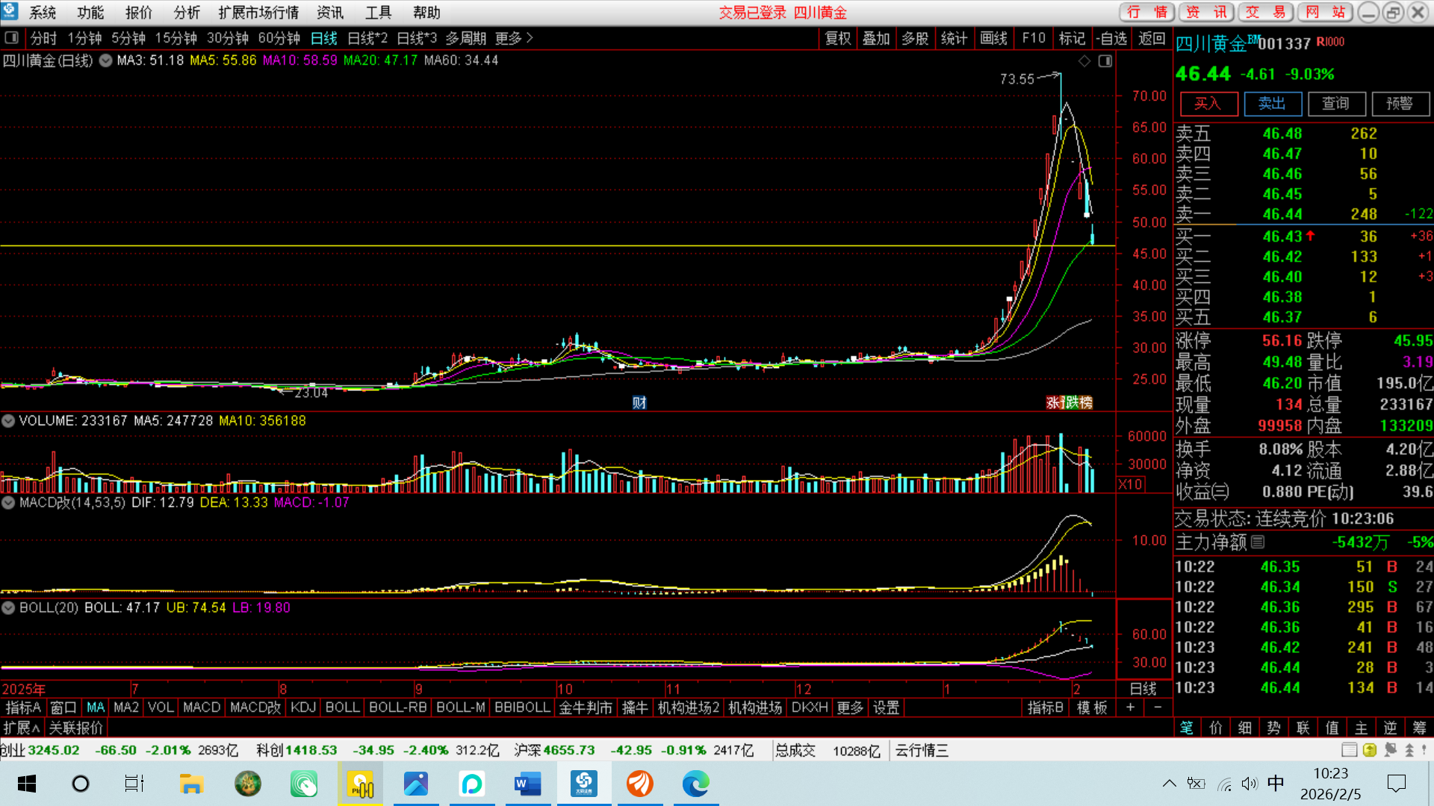Click the blue 卖出 sell button
The image size is (1434, 806).
tap(1272, 104)
